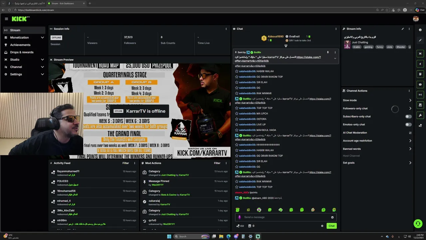
Task: Click the channel points infinity icon
Action: click(240, 226)
